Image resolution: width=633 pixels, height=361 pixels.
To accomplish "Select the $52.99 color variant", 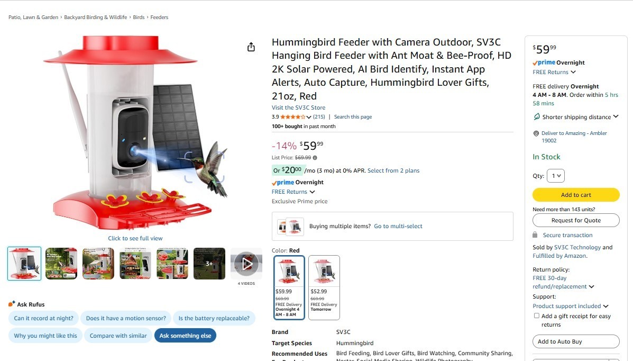I will tap(324, 287).
